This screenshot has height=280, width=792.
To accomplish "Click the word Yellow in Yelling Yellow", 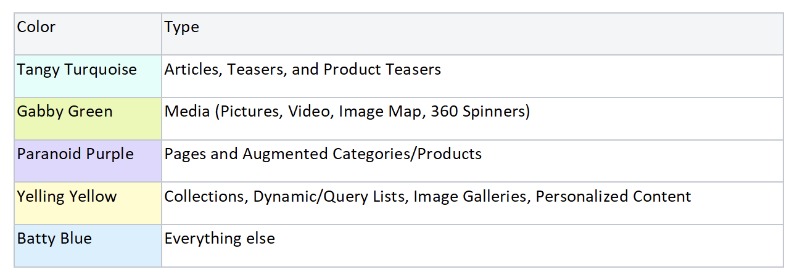I will (93, 197).
